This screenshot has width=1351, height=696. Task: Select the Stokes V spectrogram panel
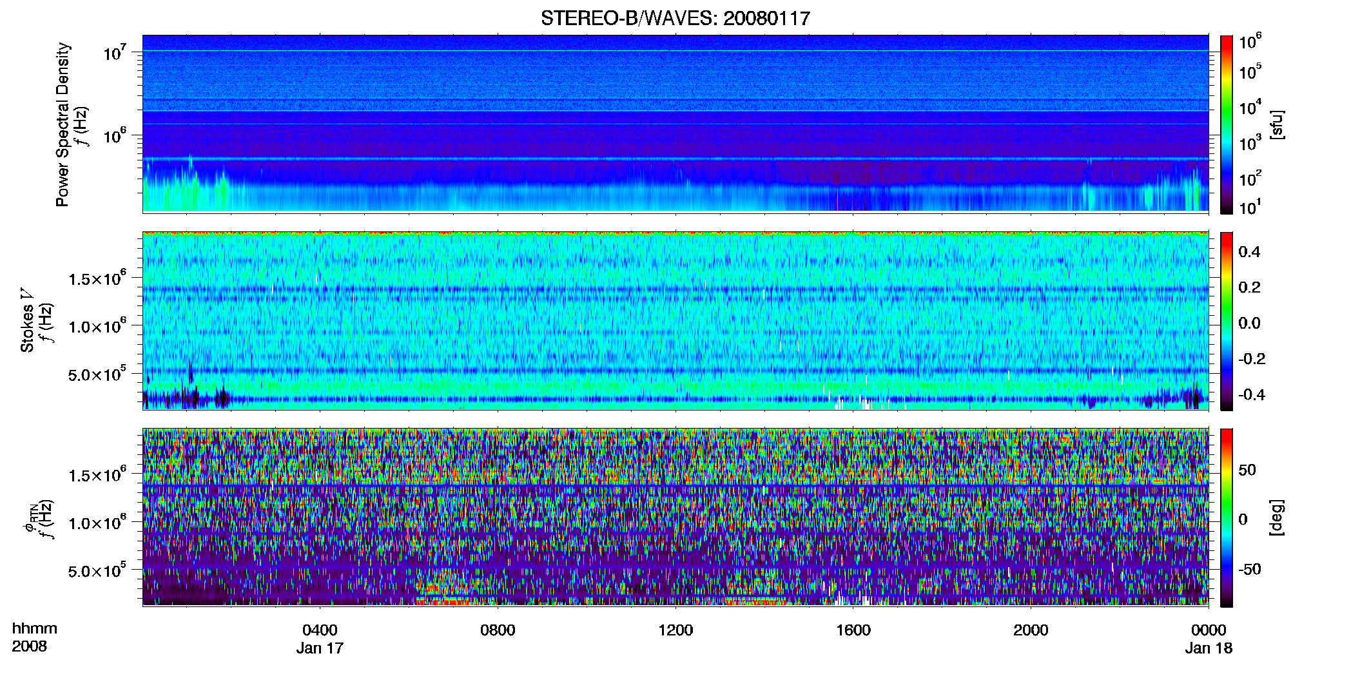(675, 321)
